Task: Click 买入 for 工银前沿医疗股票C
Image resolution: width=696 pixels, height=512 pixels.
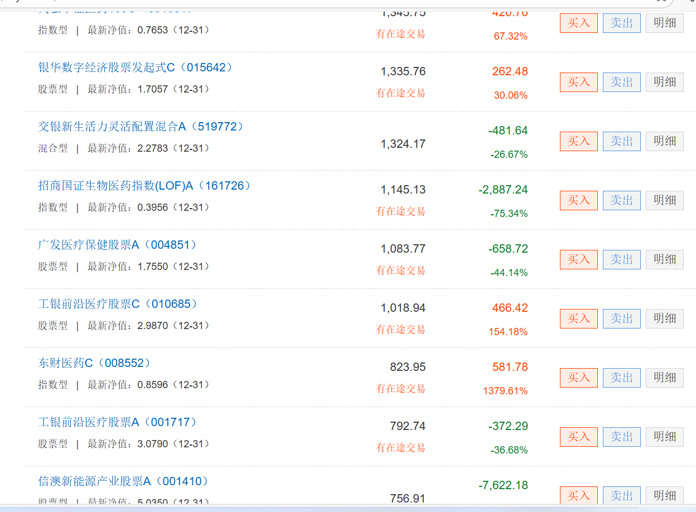Action: (579, 318)
